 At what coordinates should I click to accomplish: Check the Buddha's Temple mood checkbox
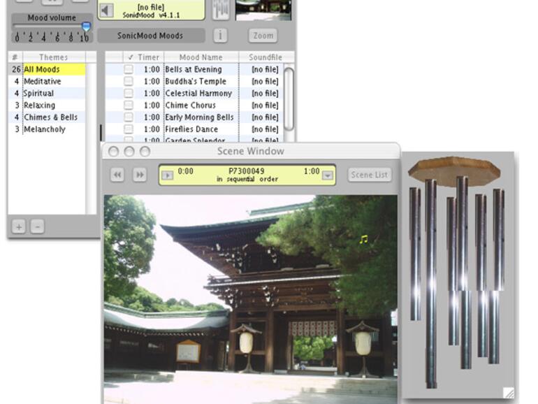point(129,82)
